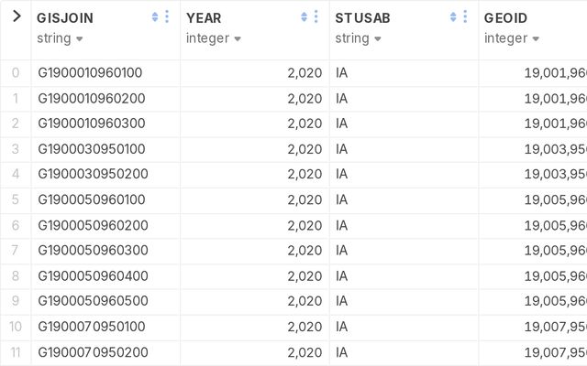Open YEAR column options menu

click(x=316, y=17)
